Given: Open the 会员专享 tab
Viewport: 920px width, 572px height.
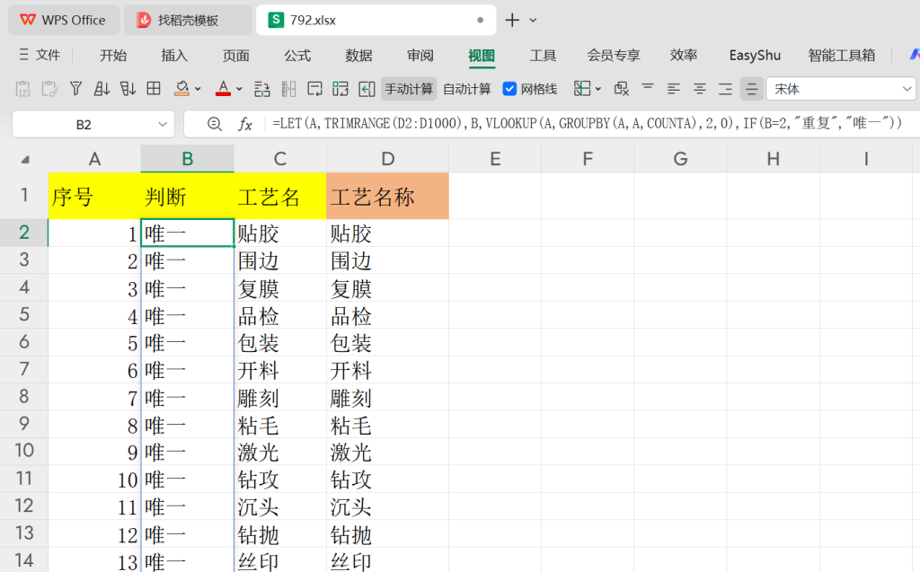Looking at the screenshot, I should point(614,55).
